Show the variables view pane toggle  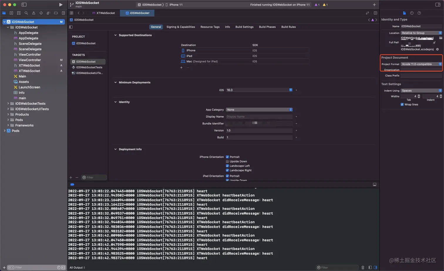pyautogui.click(x=370, y=267)
